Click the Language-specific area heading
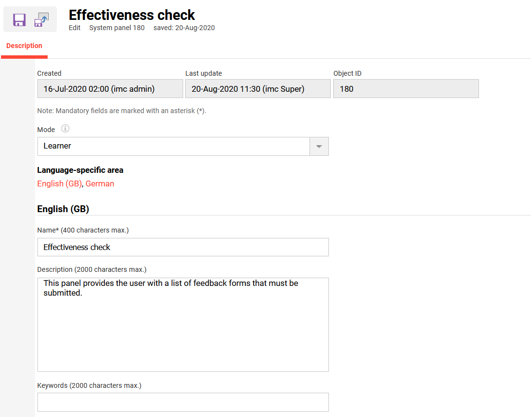This screenshot has width=531, height=417. (80, 170)
